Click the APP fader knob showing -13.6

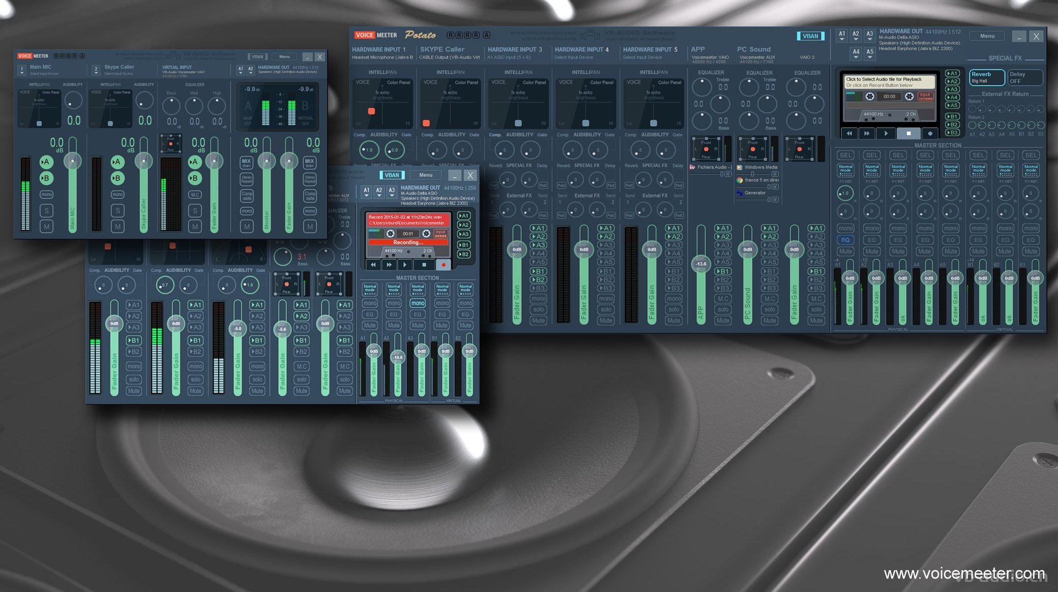click(x=701, y=263)
